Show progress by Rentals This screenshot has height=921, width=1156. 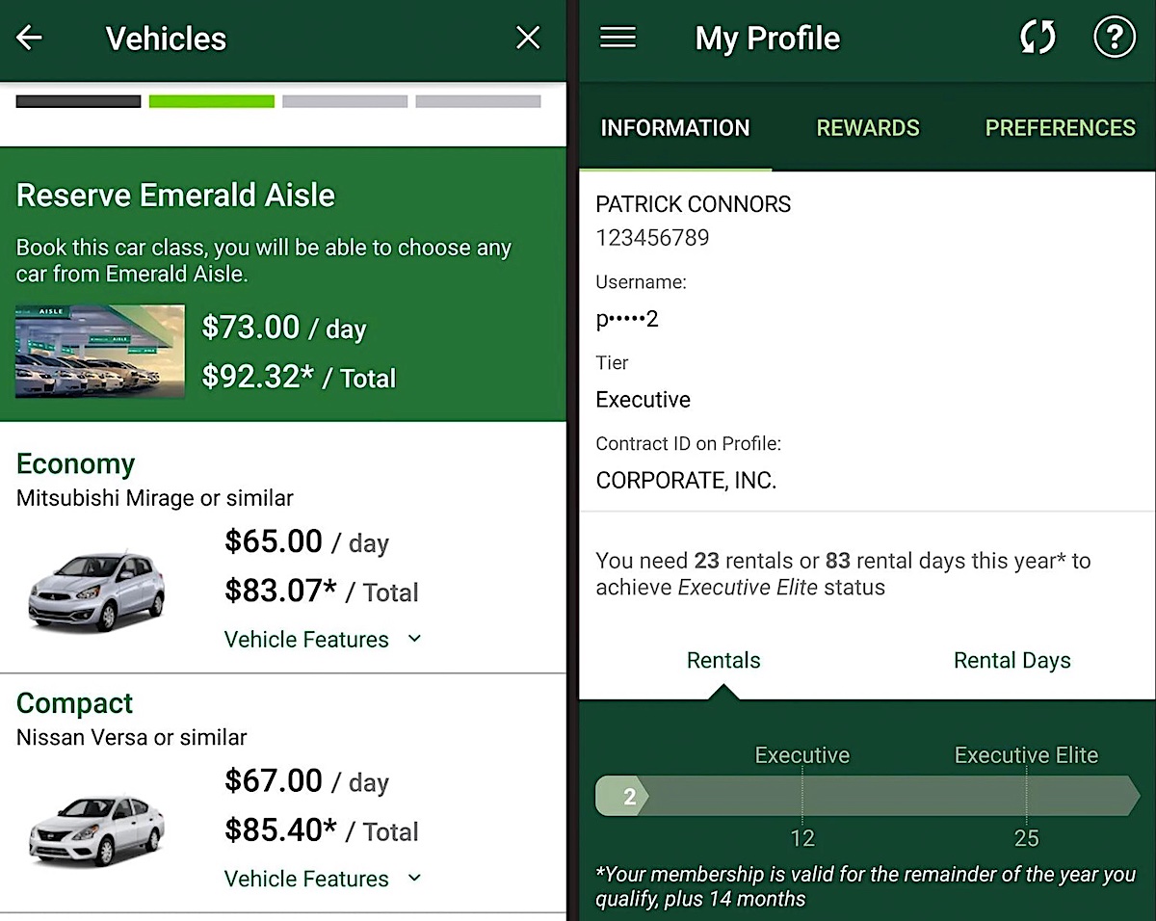click(723, 661)
